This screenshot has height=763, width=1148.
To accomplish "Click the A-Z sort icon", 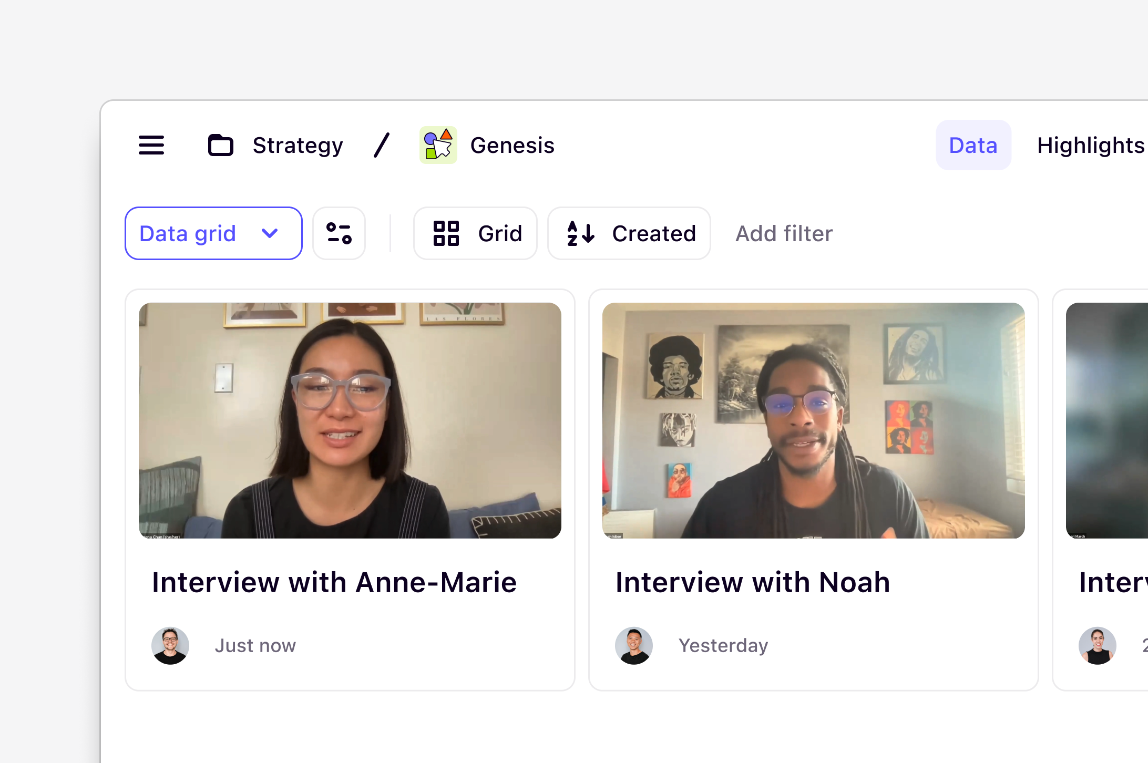I will point(581,233).
